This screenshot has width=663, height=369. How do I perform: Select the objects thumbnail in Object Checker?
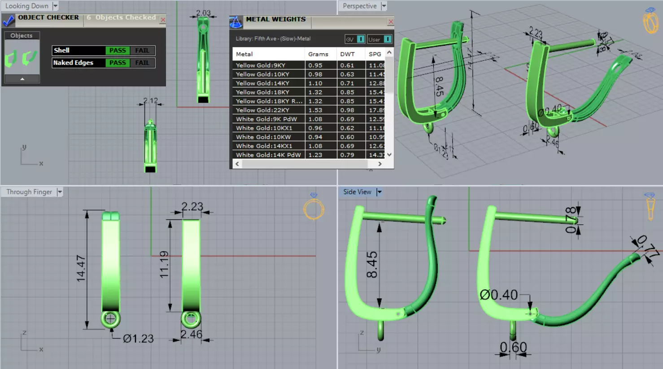(22, 58)
